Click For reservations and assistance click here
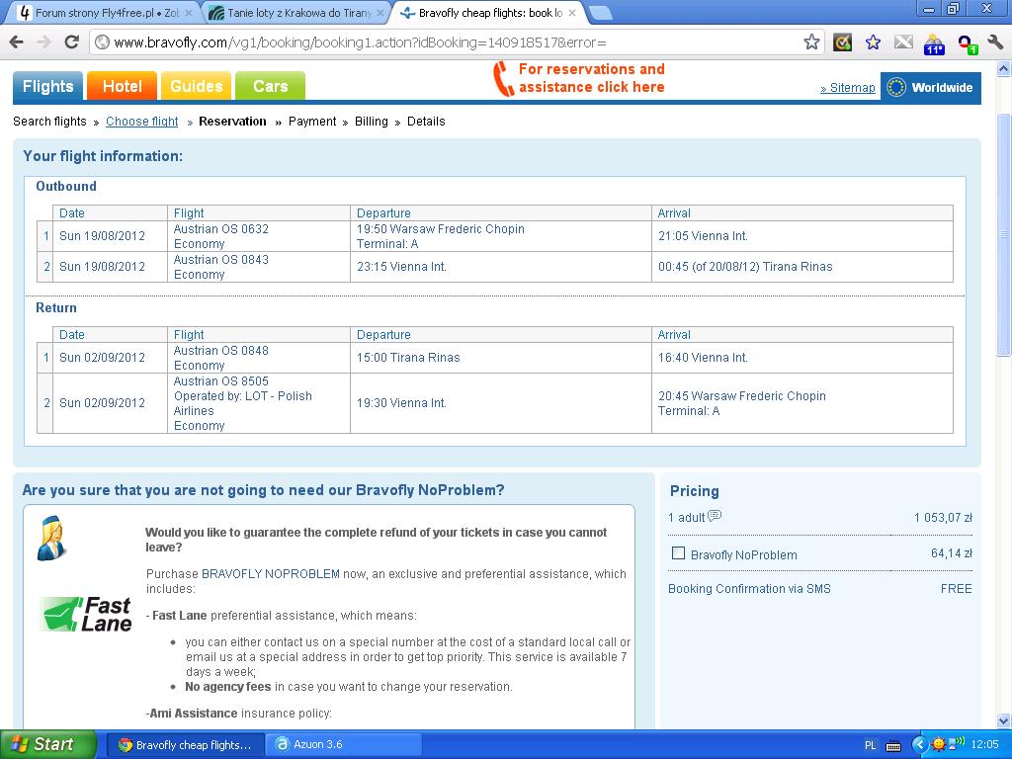The image size is (1012, 759). click(x=591, y=78)
